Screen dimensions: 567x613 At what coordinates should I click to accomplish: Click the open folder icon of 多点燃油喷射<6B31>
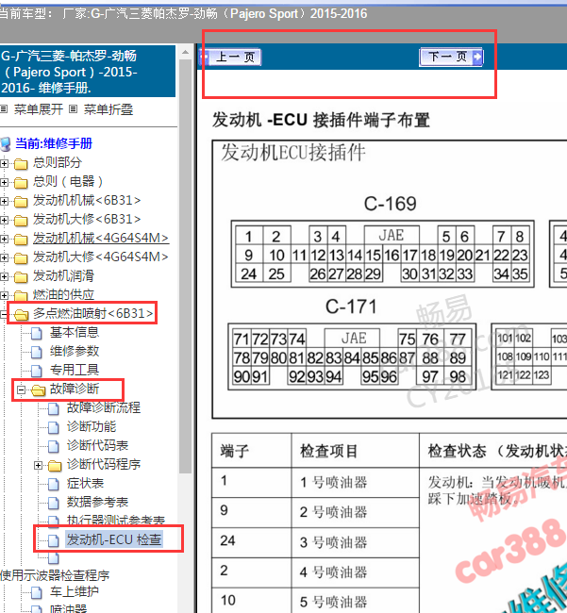[x=21, y=314]
